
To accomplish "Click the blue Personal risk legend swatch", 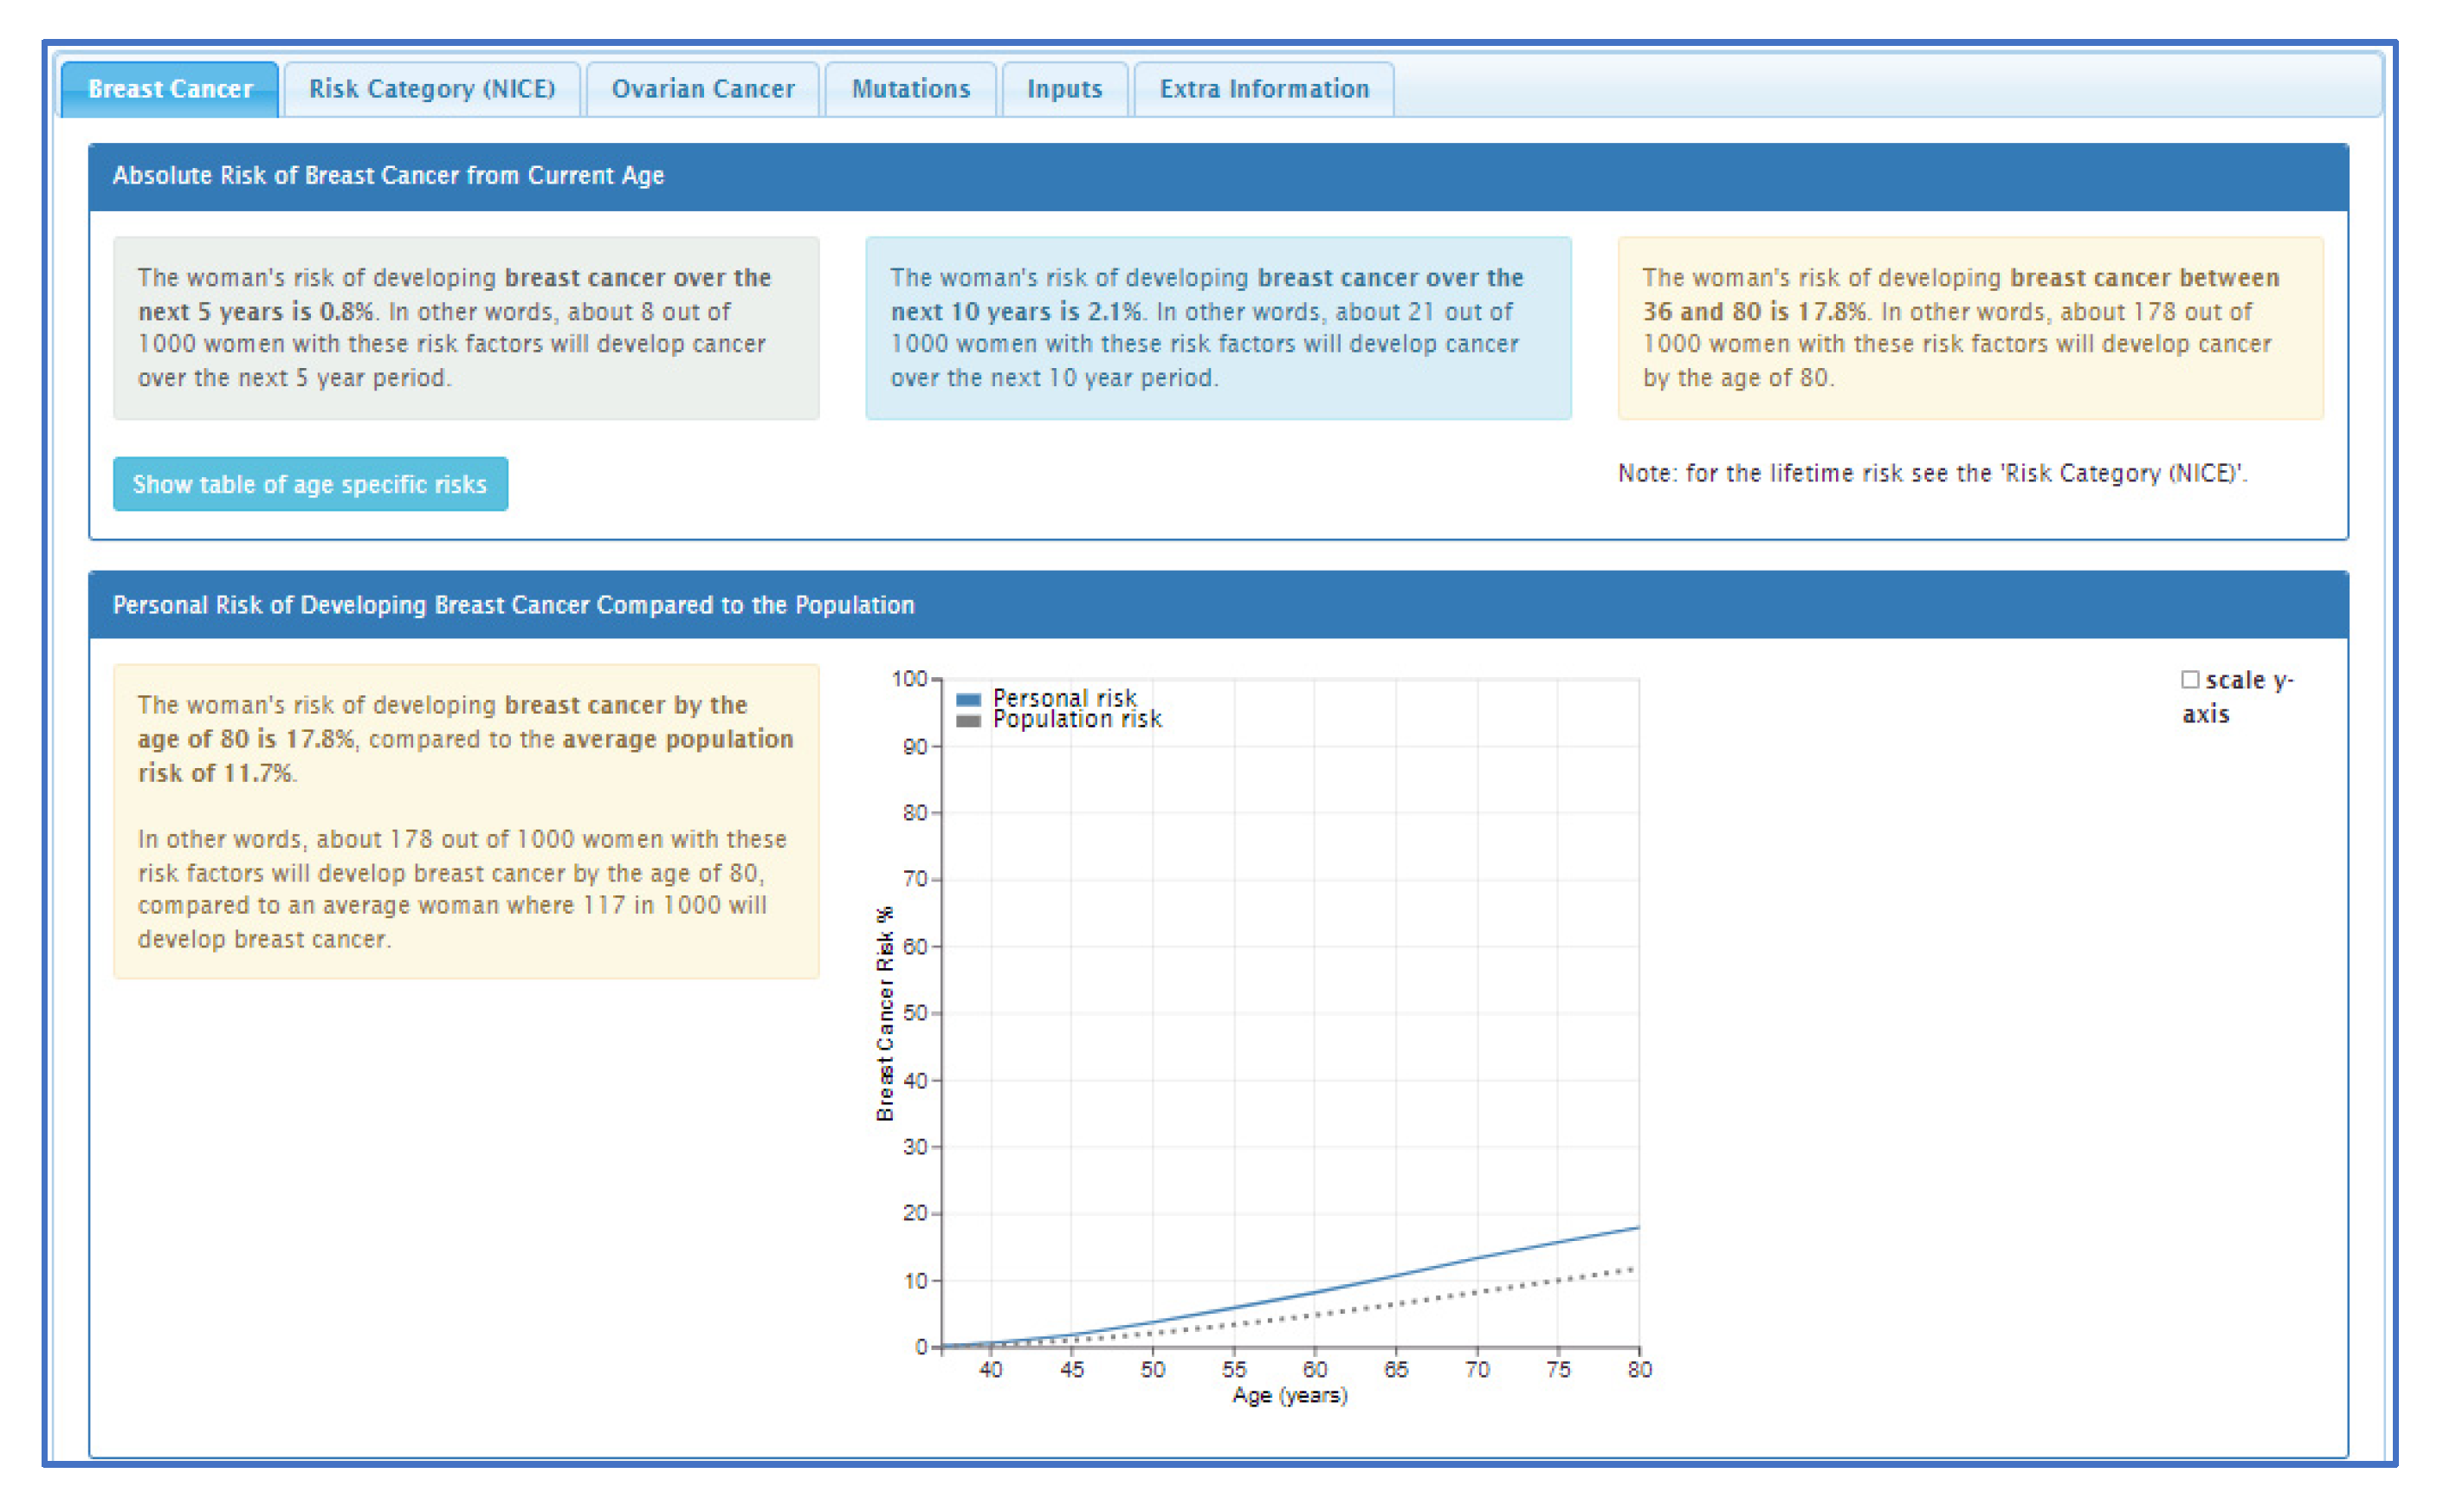I will pyautogui.click(x=967, y=699).
